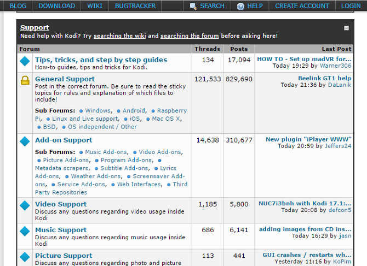This screenshot has width=367, height=266.
Task: Click the diamond icon next to Add-on Support
Action: pos(25,141)
